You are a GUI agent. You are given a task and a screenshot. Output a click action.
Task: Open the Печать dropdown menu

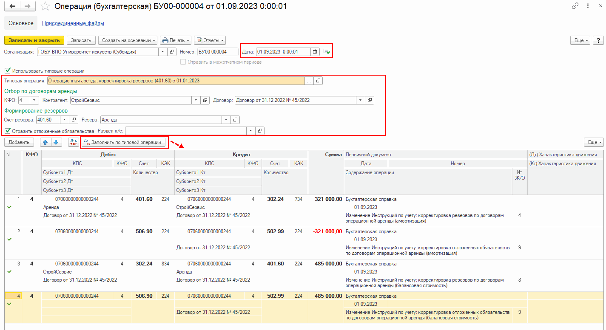pos(176,40)
